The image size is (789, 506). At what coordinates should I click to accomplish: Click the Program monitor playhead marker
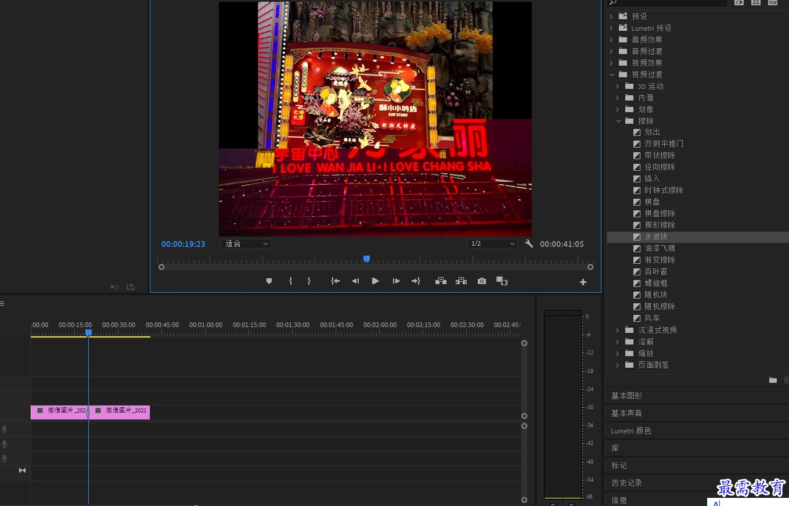[366, 259]
